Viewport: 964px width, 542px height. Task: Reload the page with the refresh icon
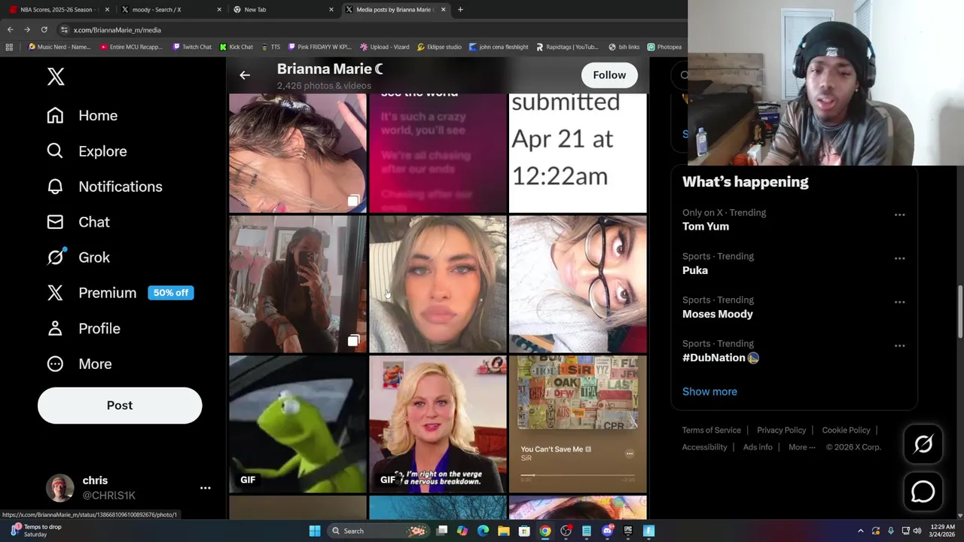tap(44, 29)
